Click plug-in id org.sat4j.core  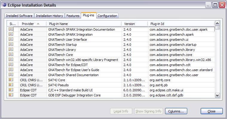(x=160, y=80)
